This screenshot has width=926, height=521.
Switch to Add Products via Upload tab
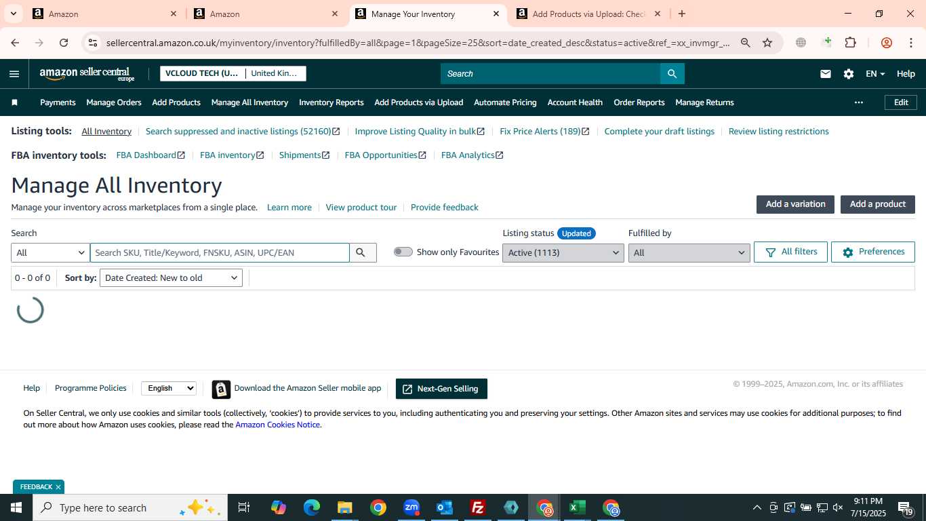(x=590, y=14)
